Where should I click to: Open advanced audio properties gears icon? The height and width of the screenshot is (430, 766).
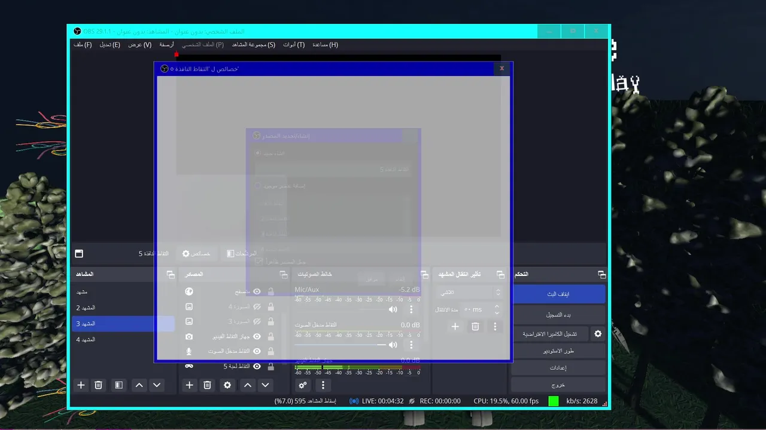303,385
